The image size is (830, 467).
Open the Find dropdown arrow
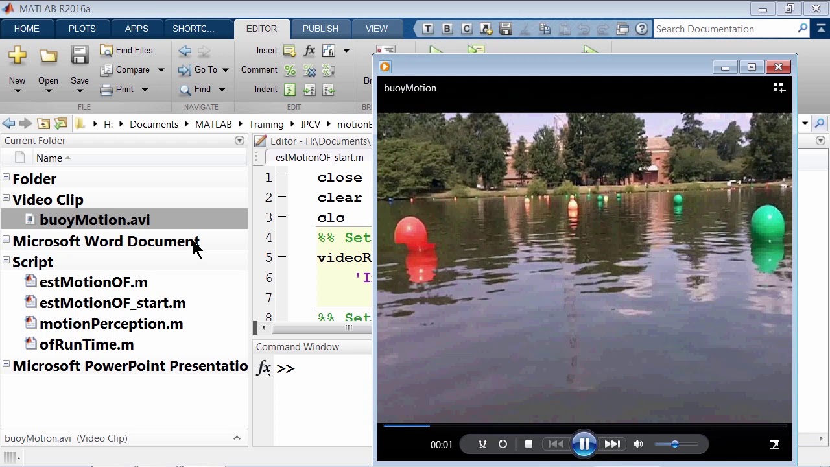tap(221, 90)
